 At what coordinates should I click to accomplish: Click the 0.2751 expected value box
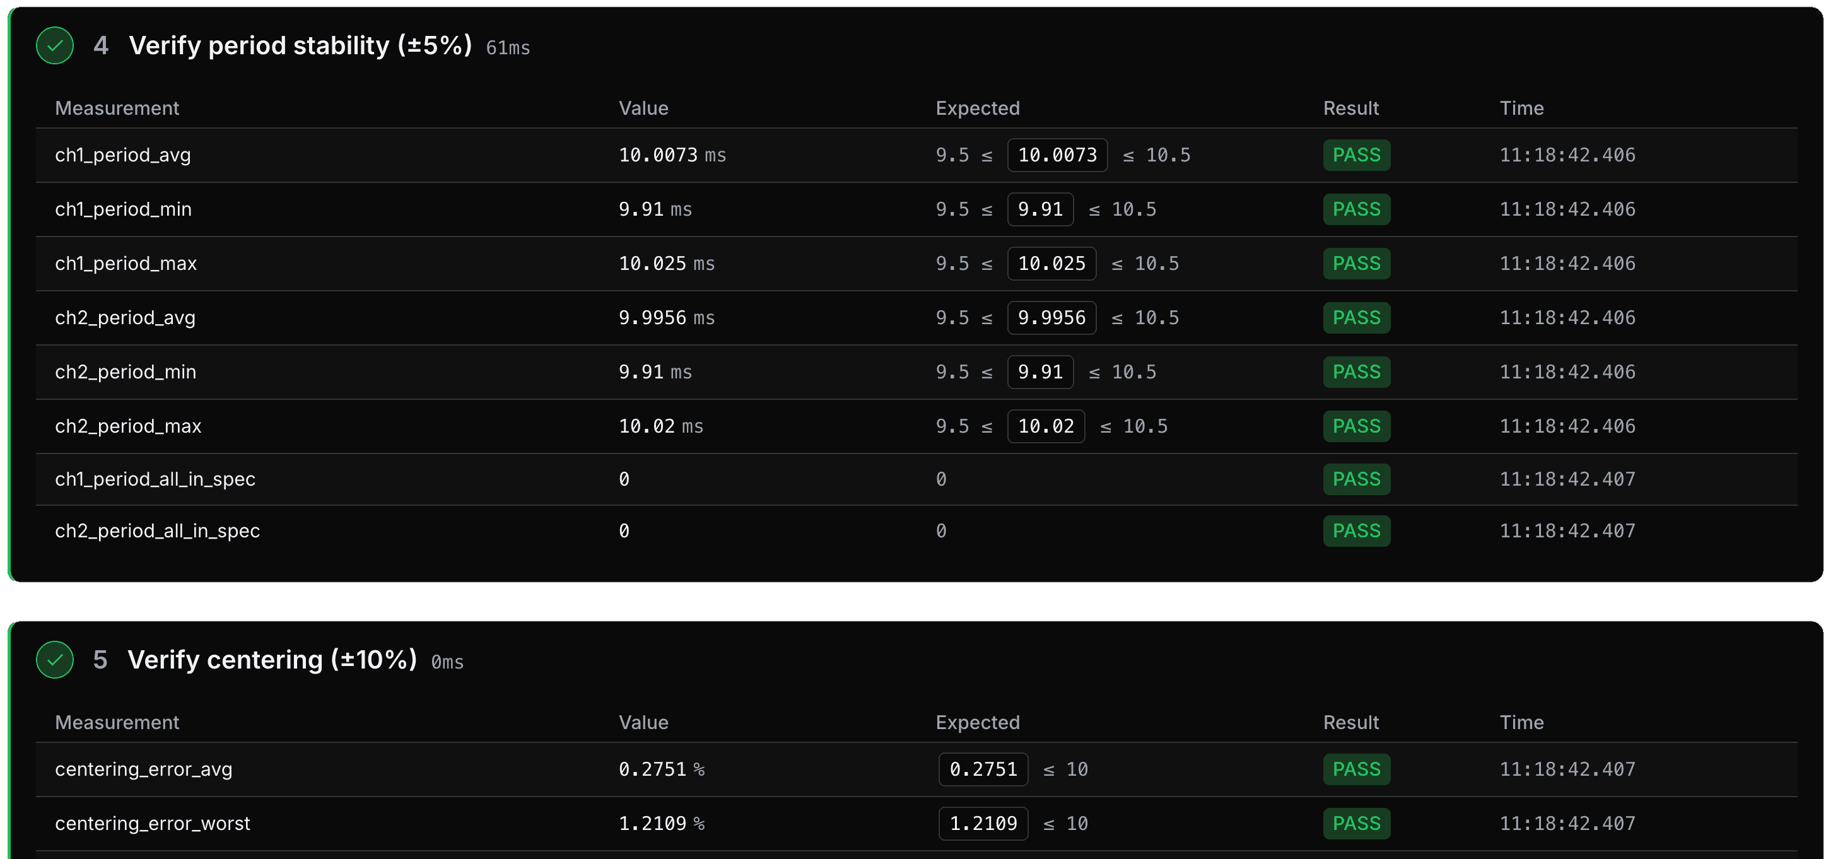click(983, 769)
